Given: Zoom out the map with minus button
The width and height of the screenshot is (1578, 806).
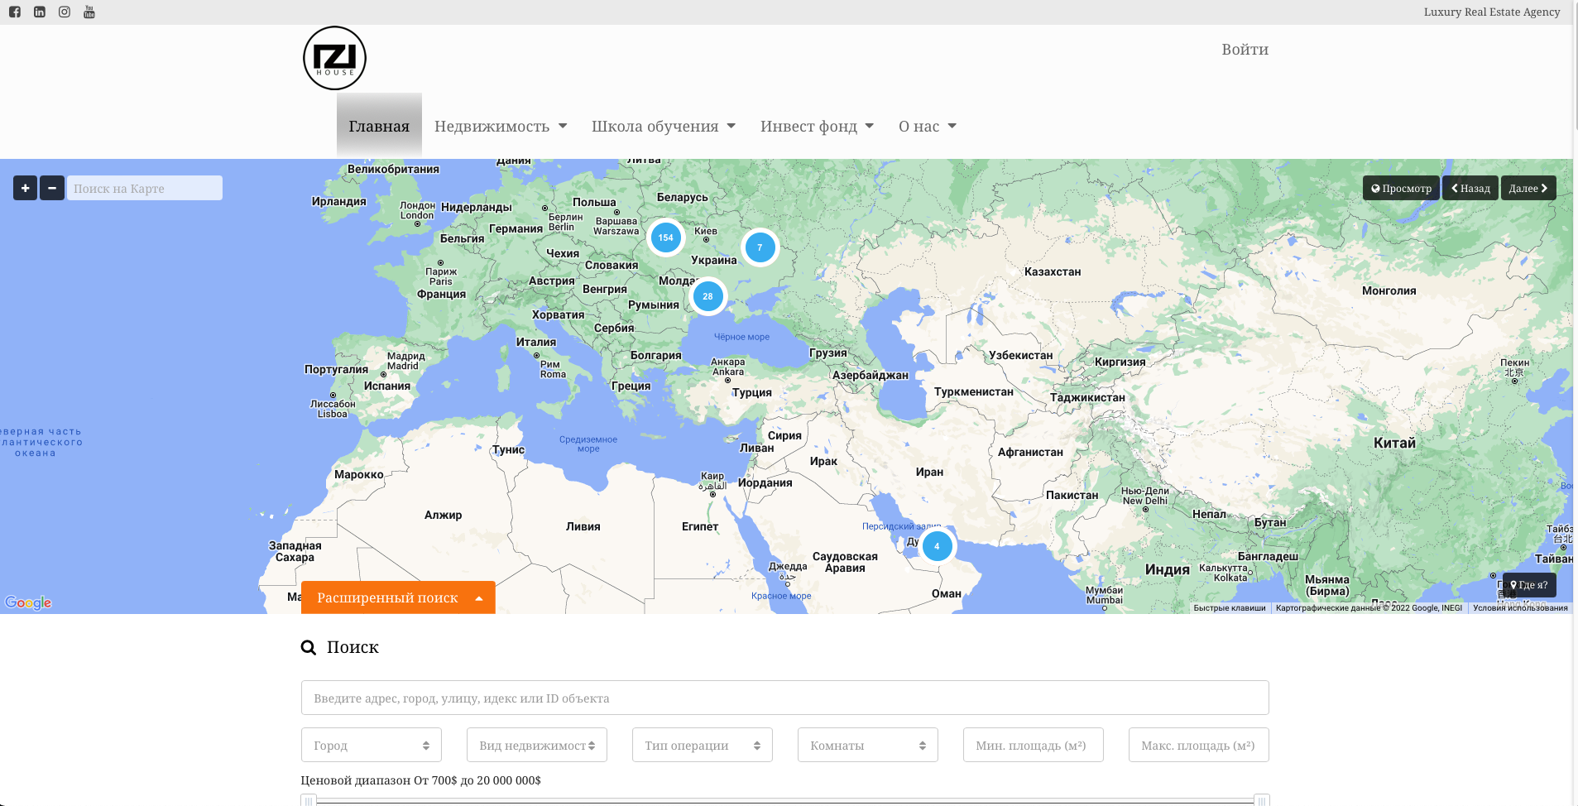Looking at the screenshot, I should (52, 188).
